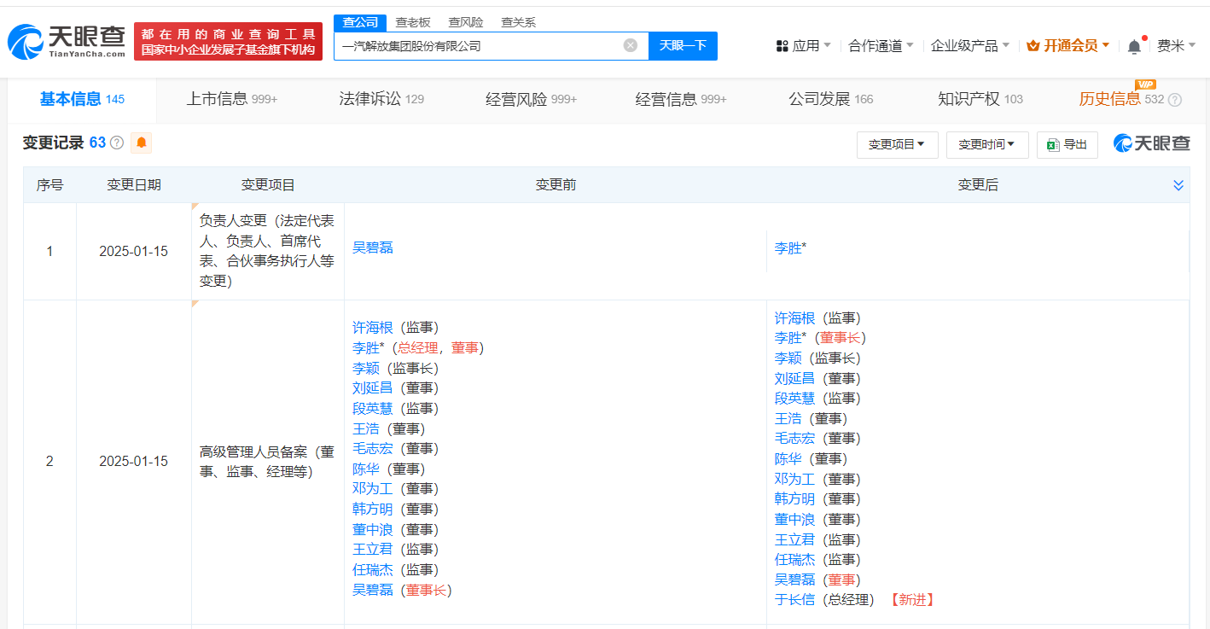Image resolution: width=1210 pixels, height=629 pixels.
Task: Open the 变更时间 filter dropdown
Action: pyautogui.click(x=987, y=145)
